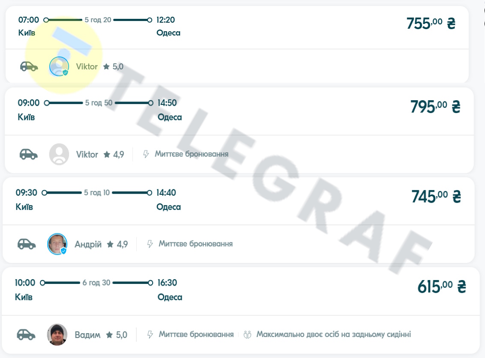Click lightning bolt icon in 09:00 ride
Image resolution: width=485 pixels, height=358 pixels.
tap(146, 154)
